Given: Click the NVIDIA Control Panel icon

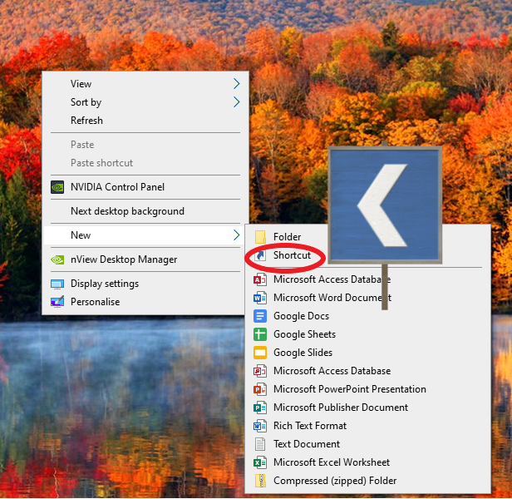Looking at the screenshot, I should (57, 187).
